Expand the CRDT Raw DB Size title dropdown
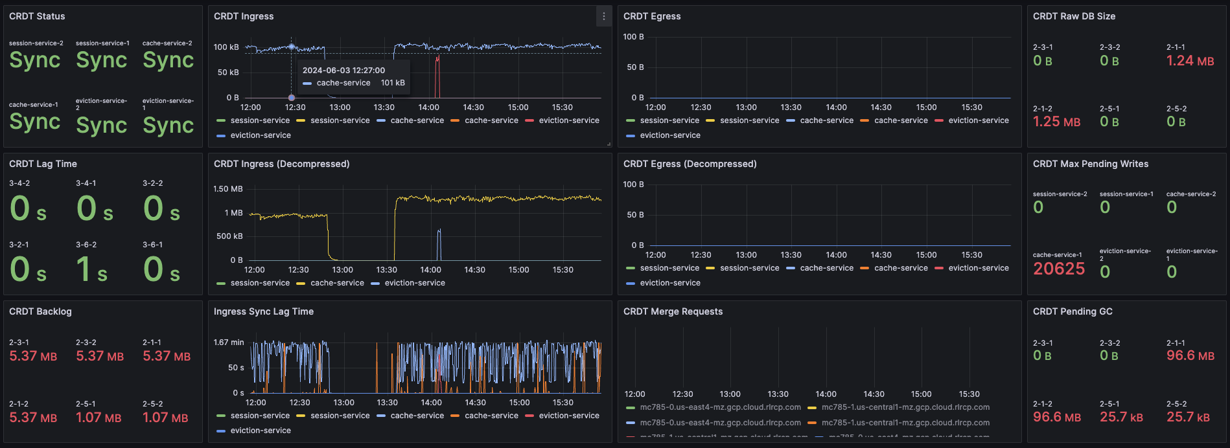 tap(1074, 16)
